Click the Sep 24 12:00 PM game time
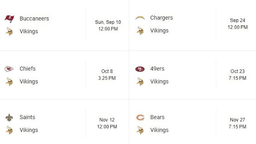This screenshot has height=144, width=256. coord(238,24)
